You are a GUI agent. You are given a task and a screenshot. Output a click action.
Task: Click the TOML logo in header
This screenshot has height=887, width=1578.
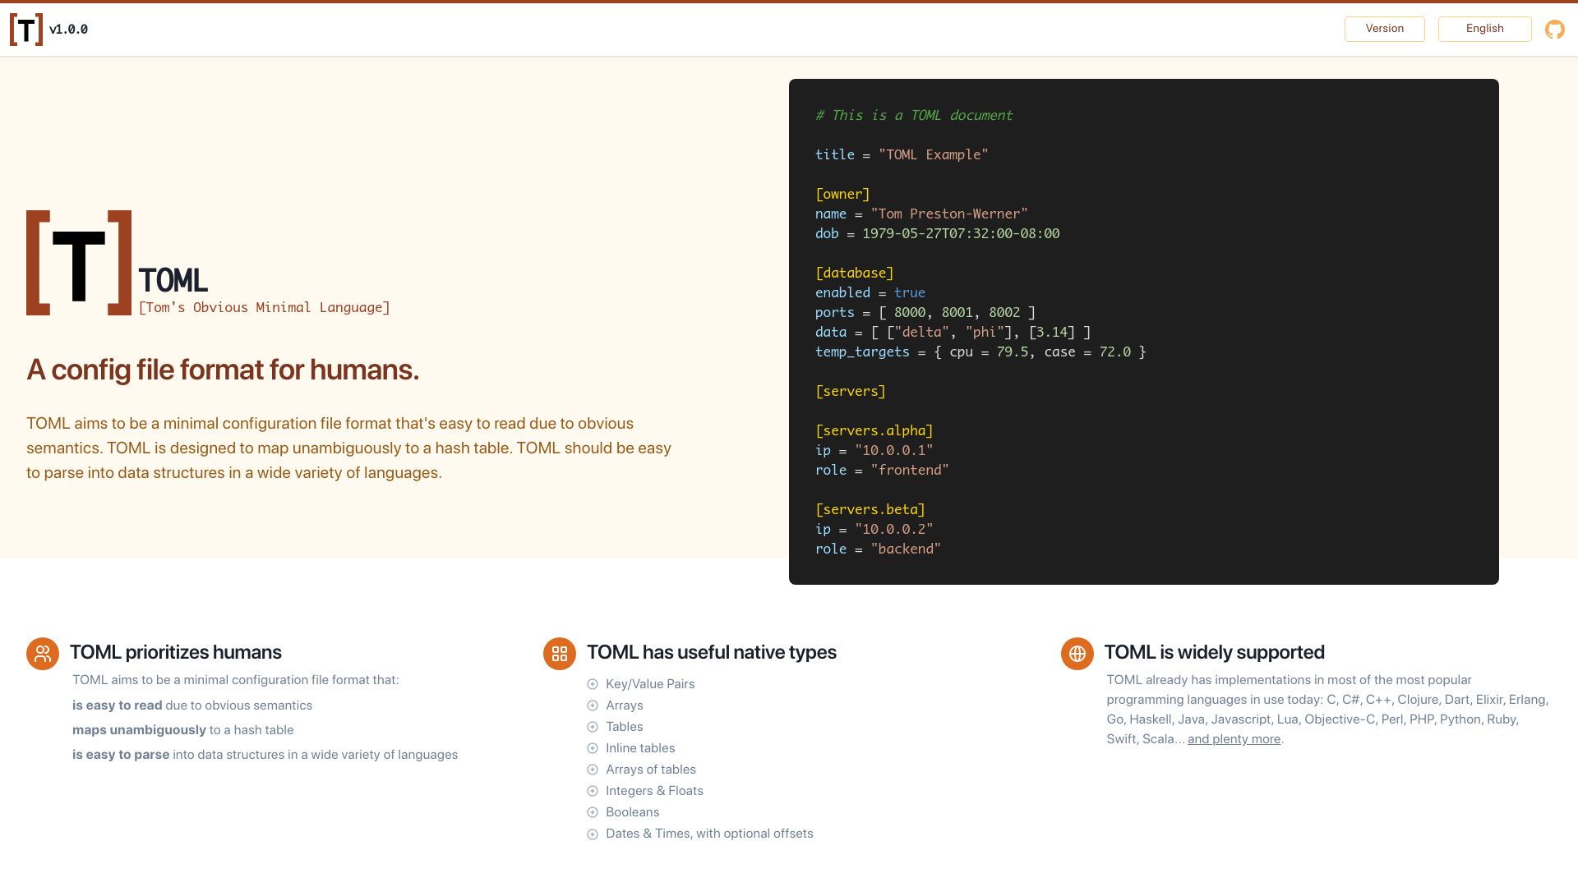26,30
